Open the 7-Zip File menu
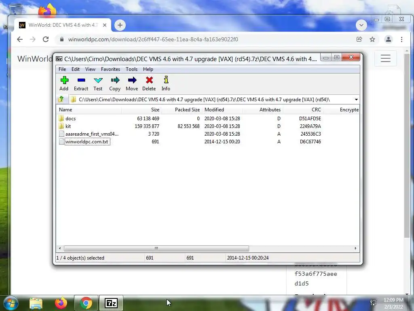The width and height of the screenshot is (414, 311). coord(62,69)
